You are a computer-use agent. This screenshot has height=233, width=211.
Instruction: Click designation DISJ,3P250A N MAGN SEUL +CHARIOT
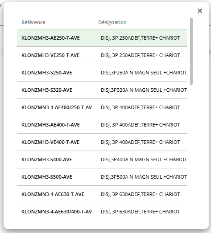[x=144, y=73]
